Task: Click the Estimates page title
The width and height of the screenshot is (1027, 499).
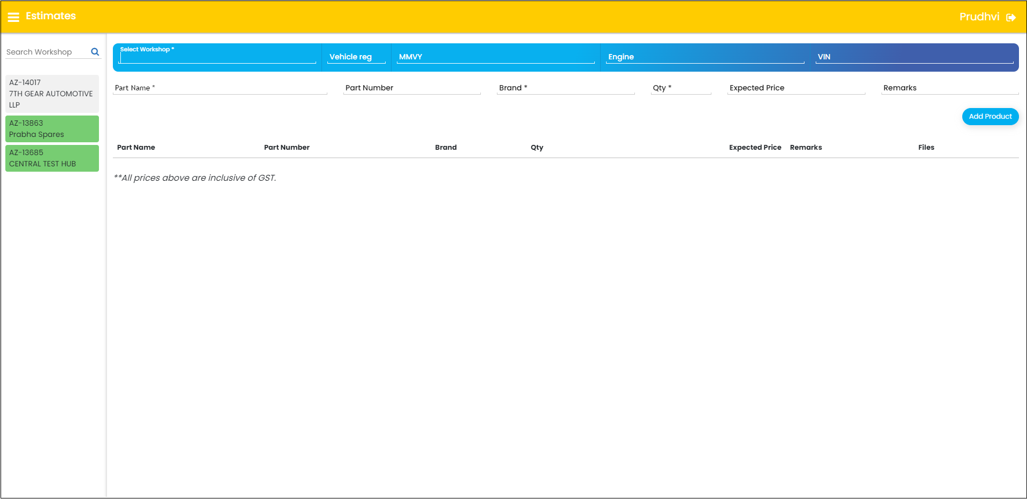Action: 51,16
